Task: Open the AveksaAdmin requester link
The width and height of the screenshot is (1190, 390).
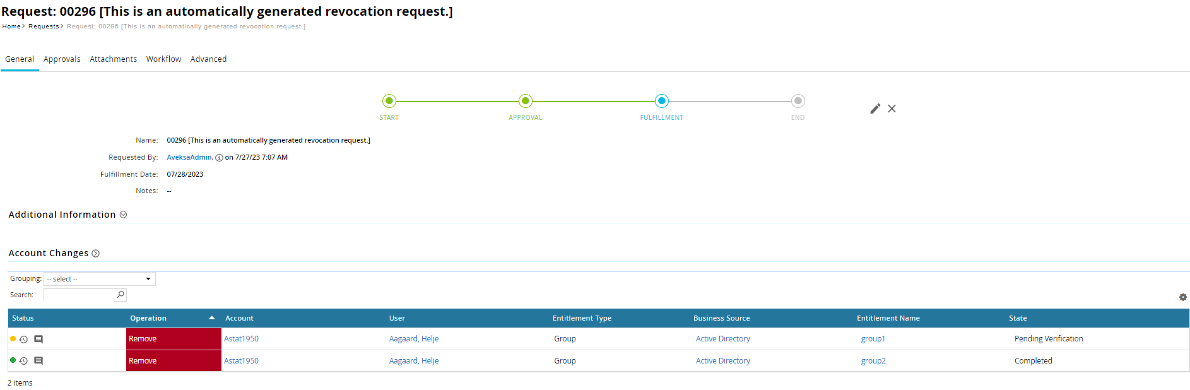Action: pos(189,158)
